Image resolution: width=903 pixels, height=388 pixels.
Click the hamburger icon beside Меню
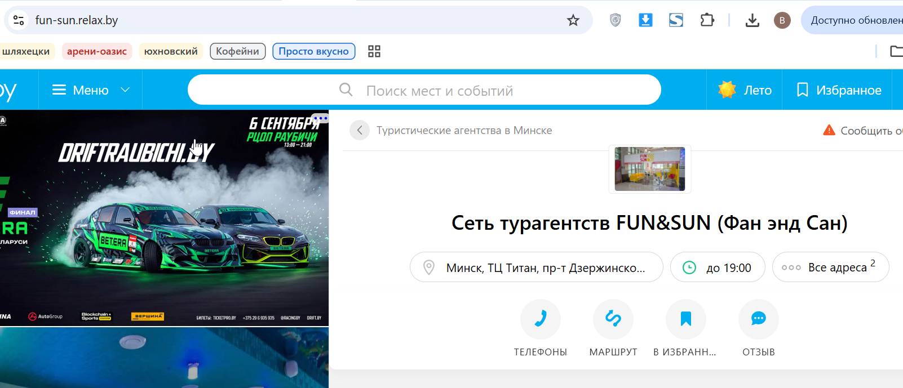point(59,90)
